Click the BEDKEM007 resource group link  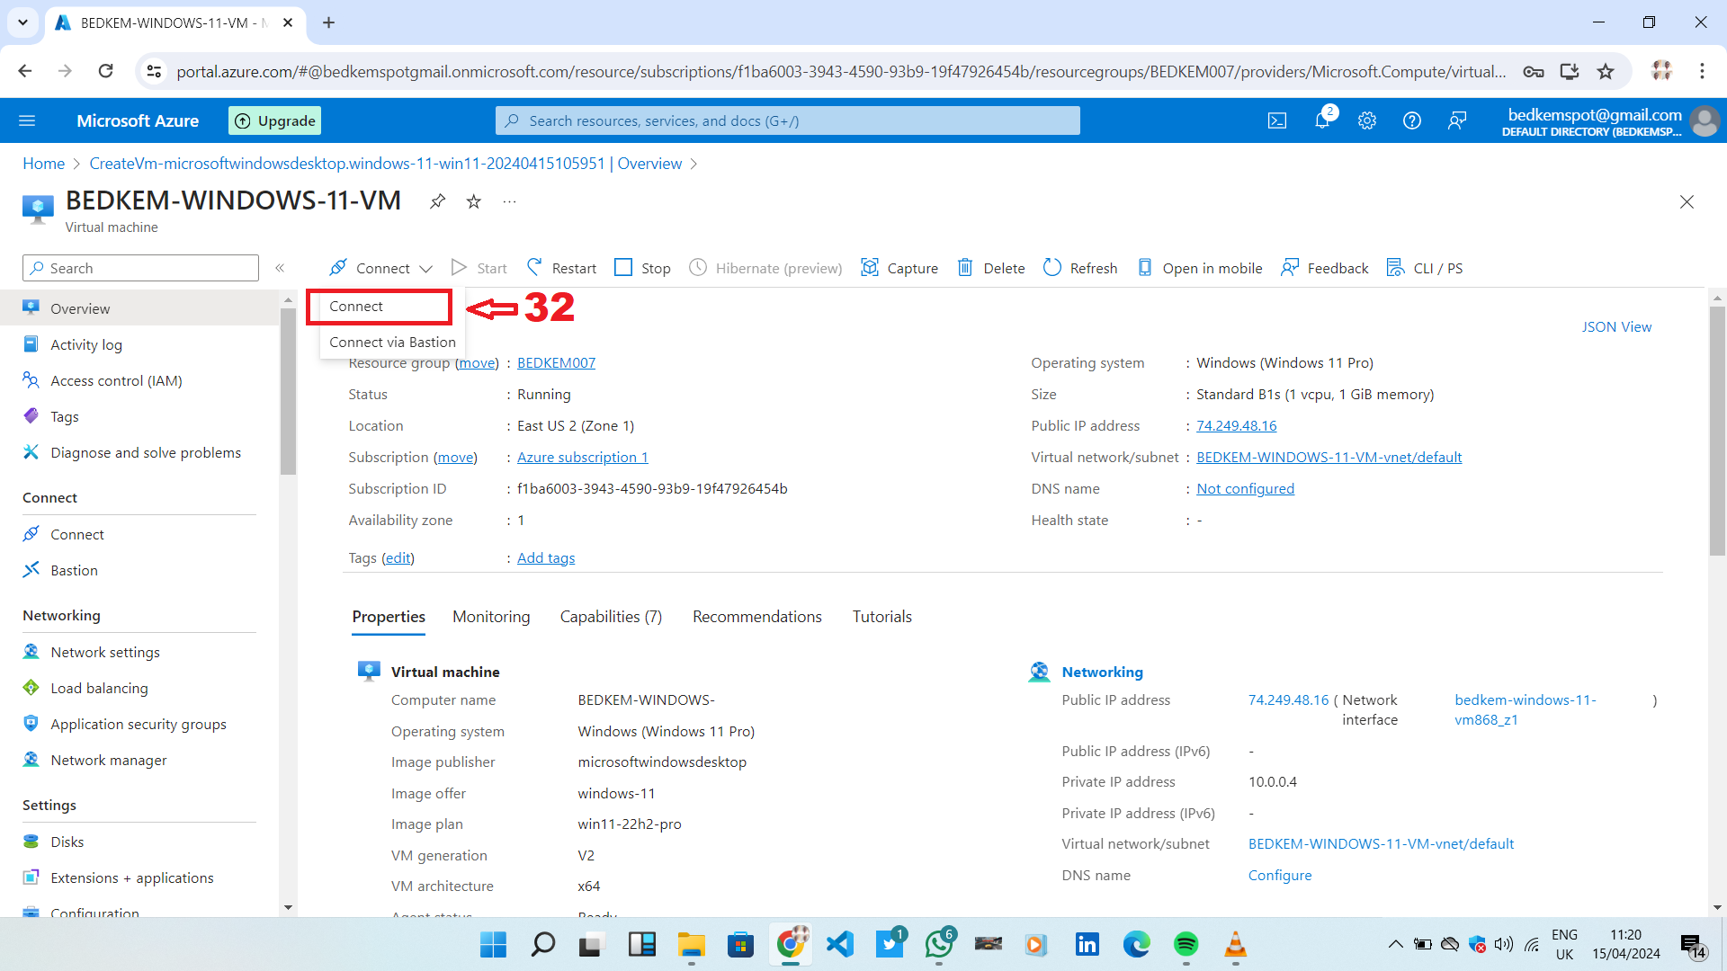click(x=556, y=363)
